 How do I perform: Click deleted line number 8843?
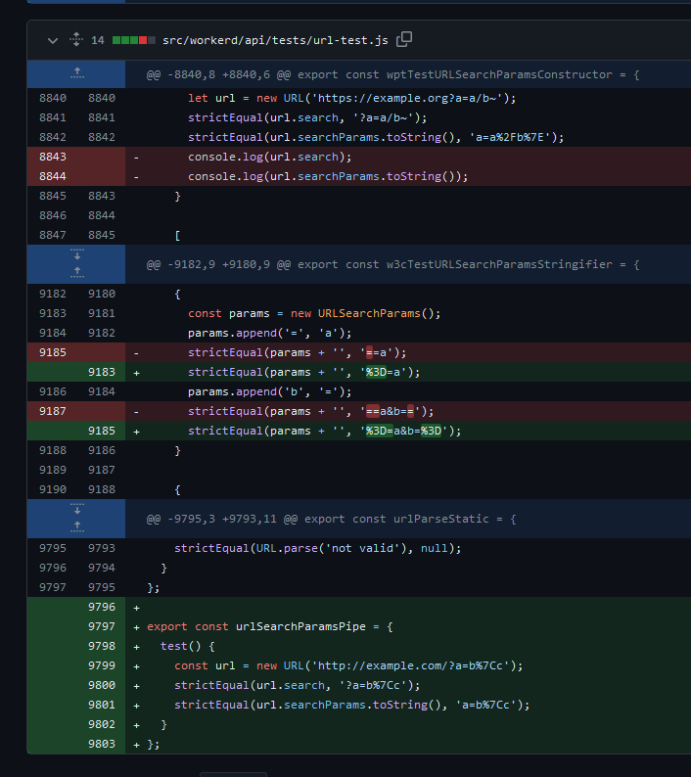tap(53, 157)
